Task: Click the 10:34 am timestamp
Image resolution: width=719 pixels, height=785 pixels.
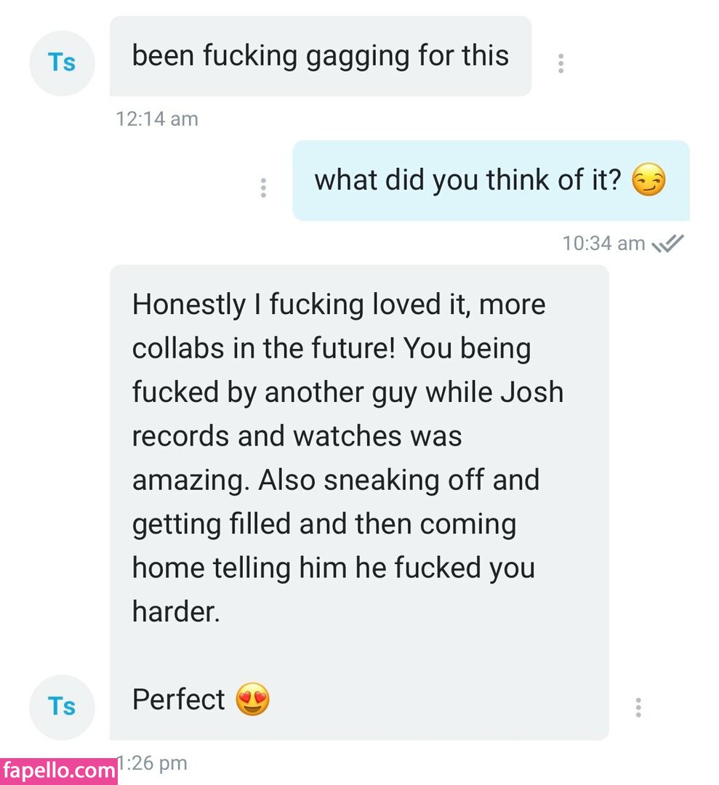Action: click(604, 243)
